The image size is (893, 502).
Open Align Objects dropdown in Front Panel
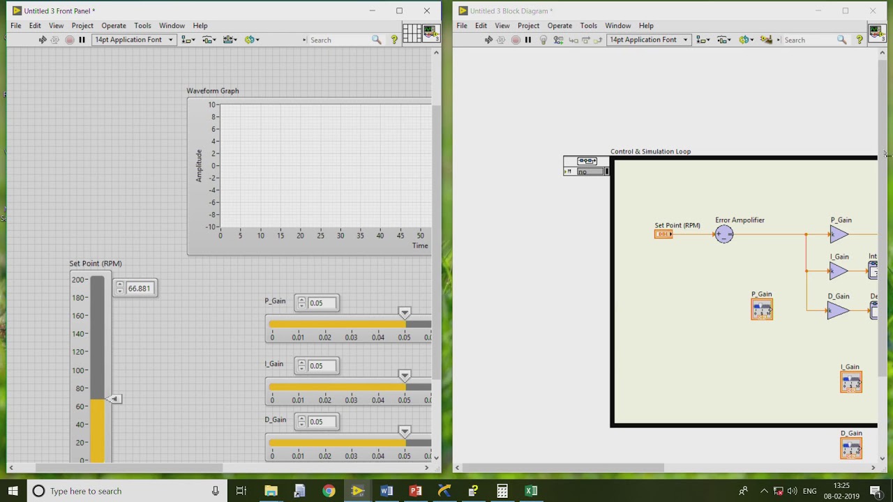point(188,40)
